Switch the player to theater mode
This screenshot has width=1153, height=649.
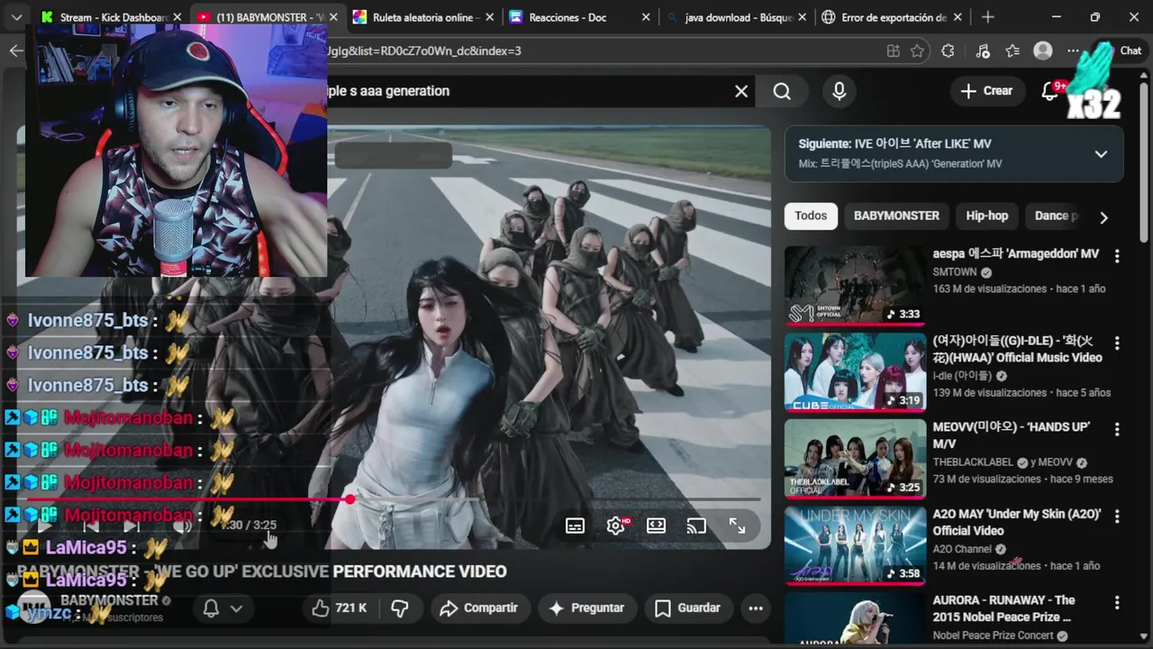656,526
